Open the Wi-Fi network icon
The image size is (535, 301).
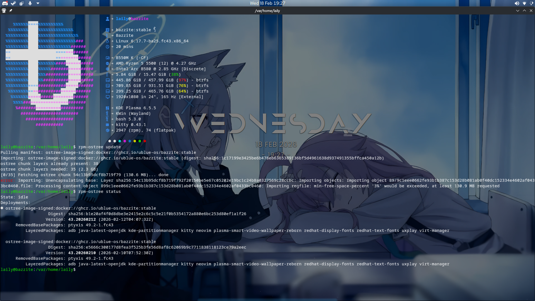coord(524,3)
